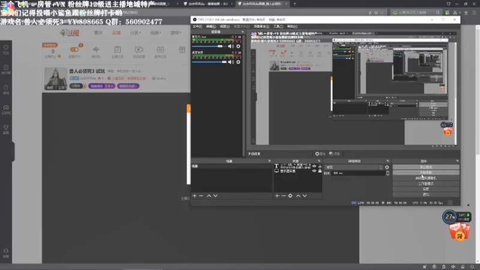Open the OBS File menu

pyautogui.click(x=197, y=26)
